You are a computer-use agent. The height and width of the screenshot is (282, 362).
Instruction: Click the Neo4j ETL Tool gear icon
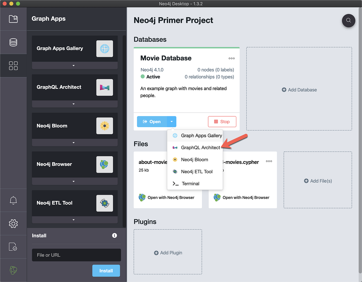click(x=105, y=203)
